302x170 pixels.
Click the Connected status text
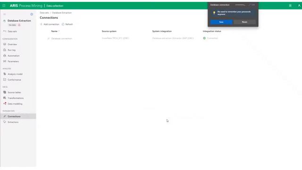coord(212,38)
